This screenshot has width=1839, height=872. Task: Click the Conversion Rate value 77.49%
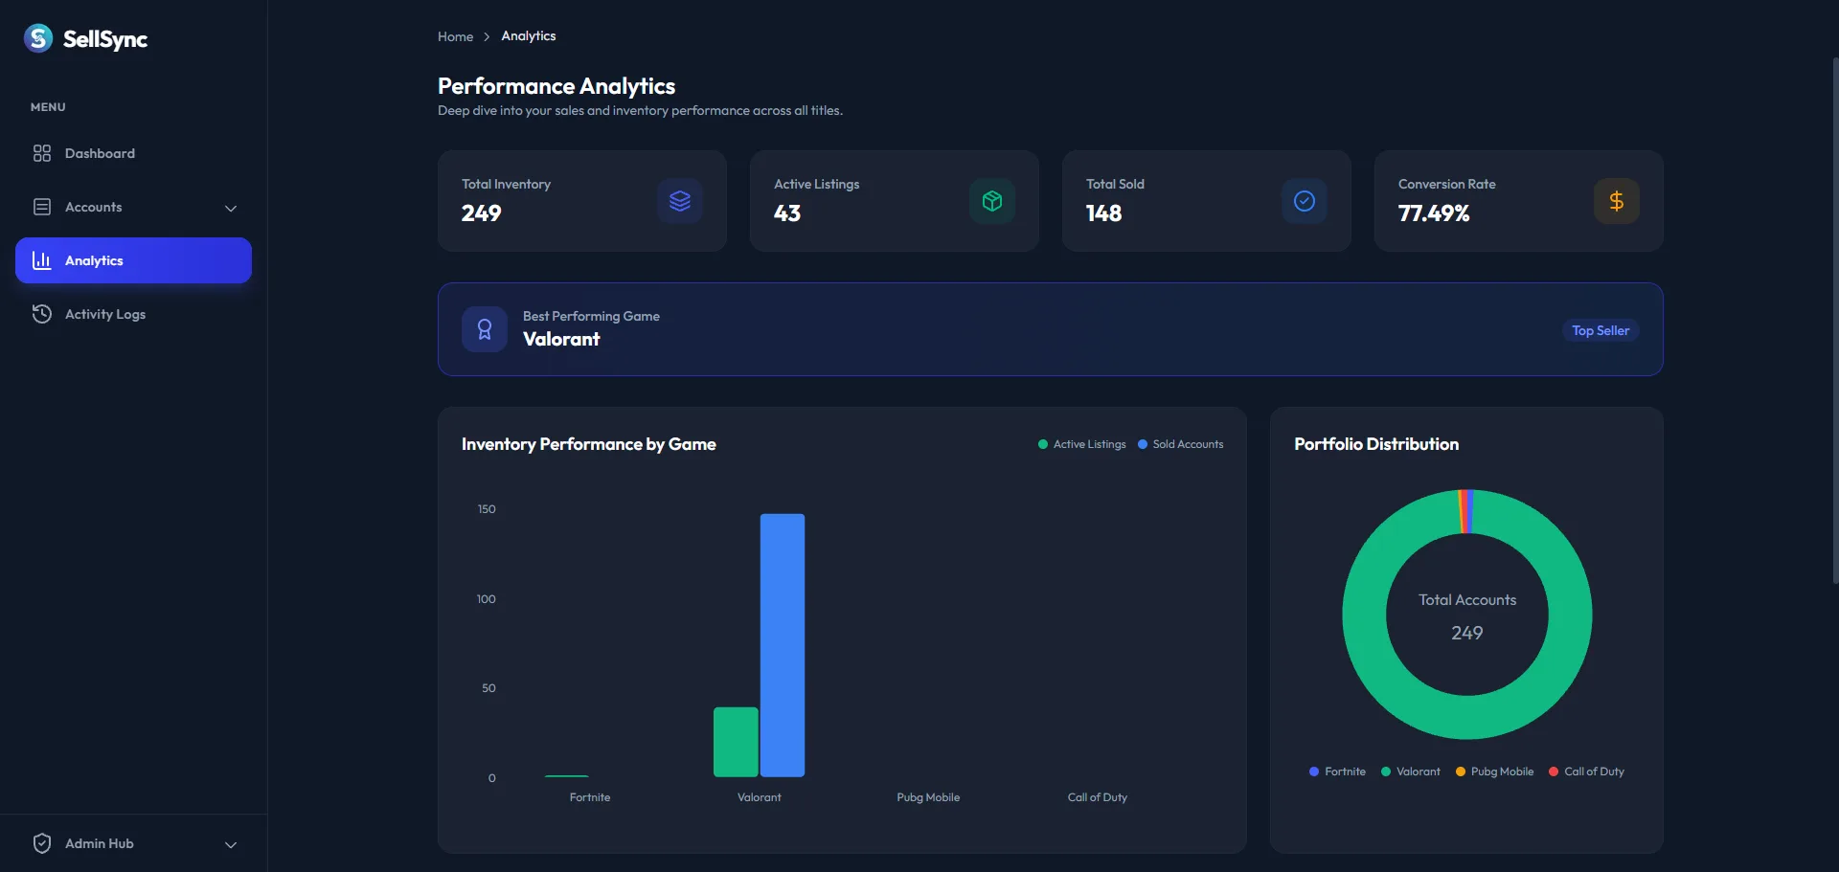coord(1434,213)
